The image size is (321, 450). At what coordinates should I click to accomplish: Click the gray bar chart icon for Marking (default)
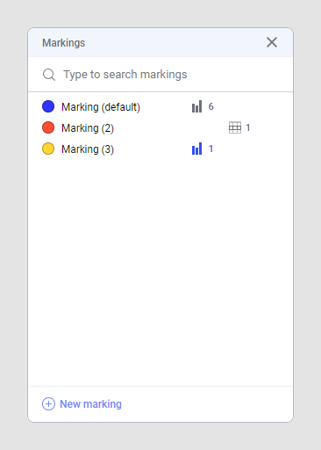coord(196,106)
